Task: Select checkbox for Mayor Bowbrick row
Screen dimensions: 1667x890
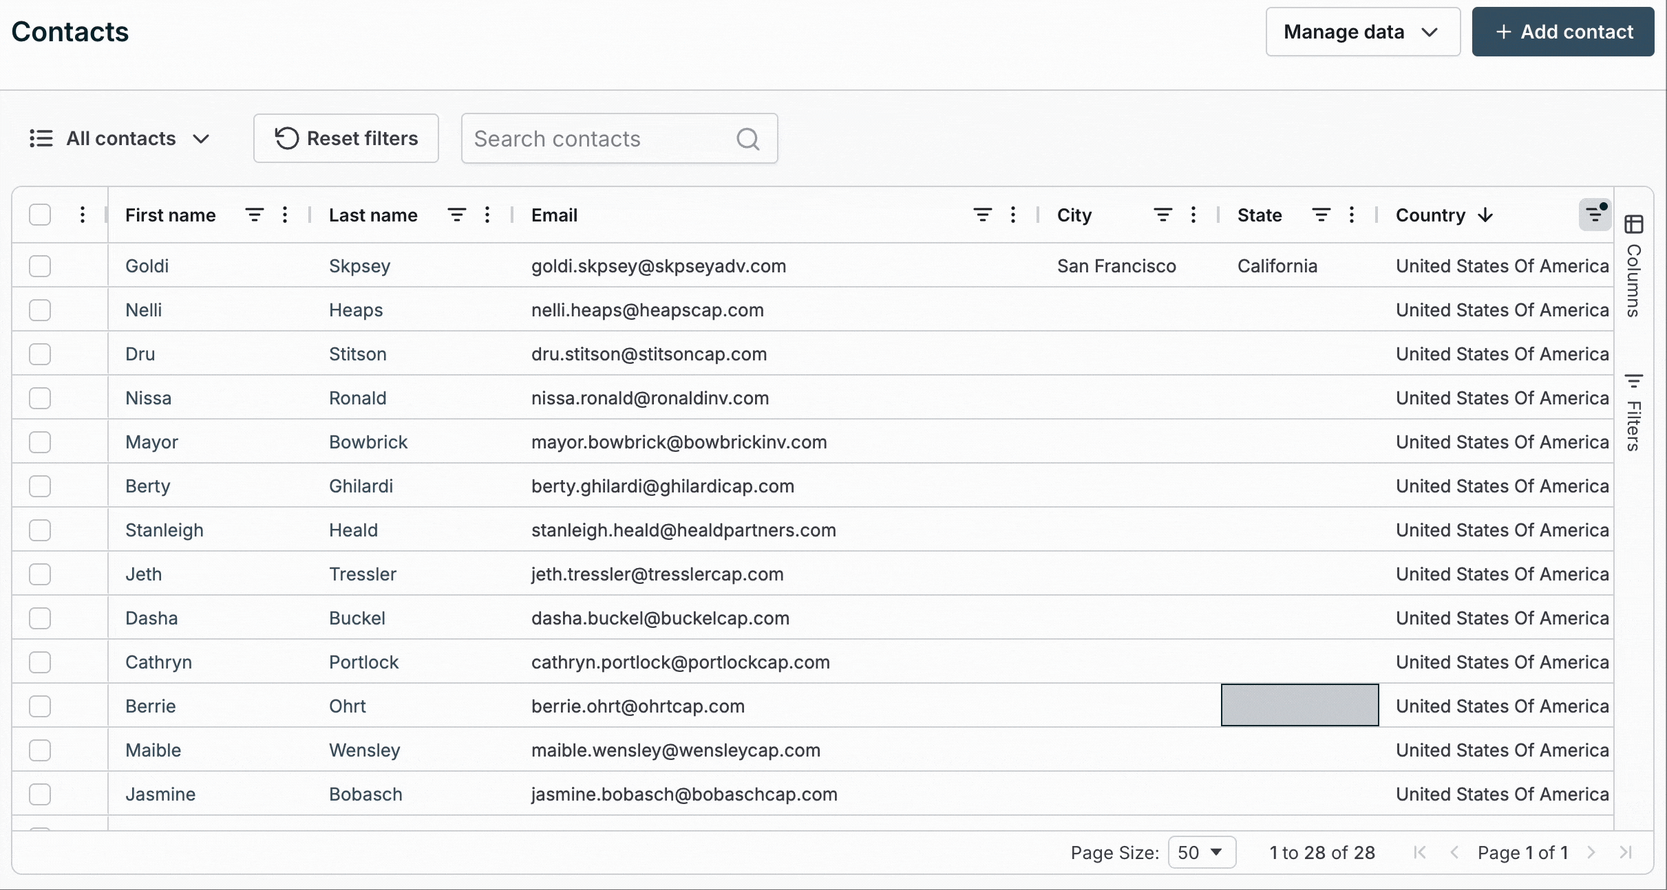Action: point(40,442)
